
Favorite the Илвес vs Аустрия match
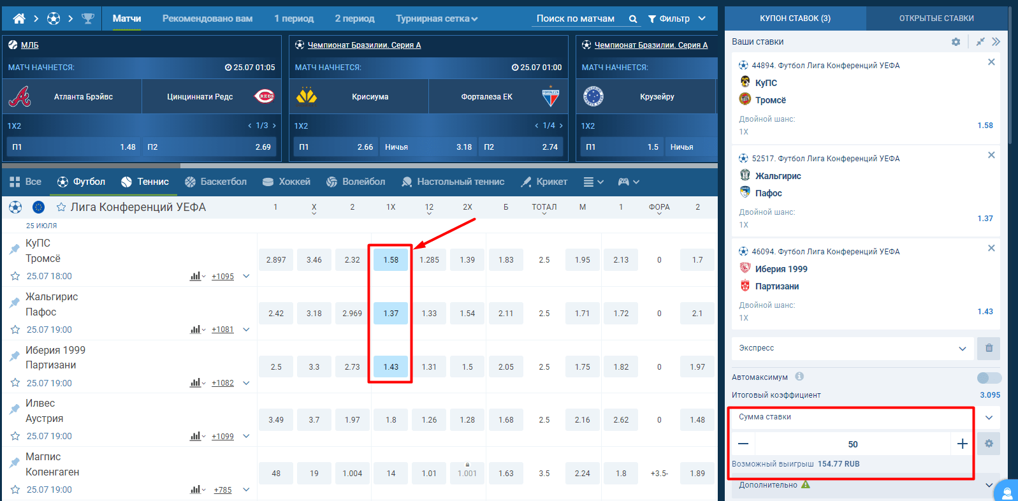click(x=15, y=436)
